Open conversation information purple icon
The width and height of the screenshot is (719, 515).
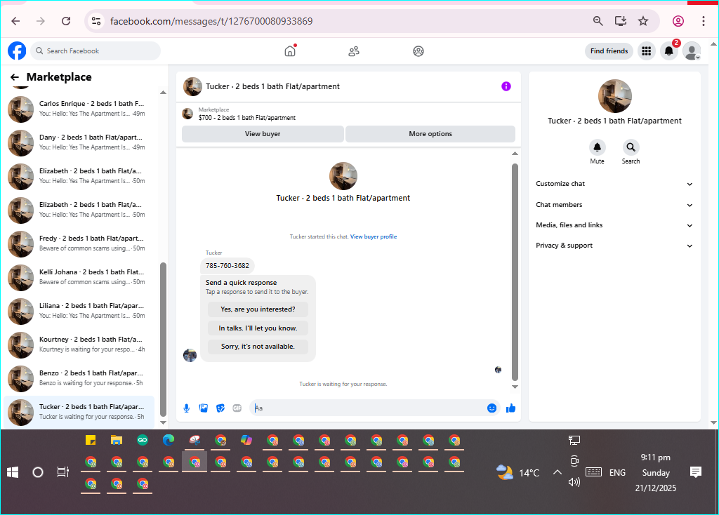[x=506, y=86]
